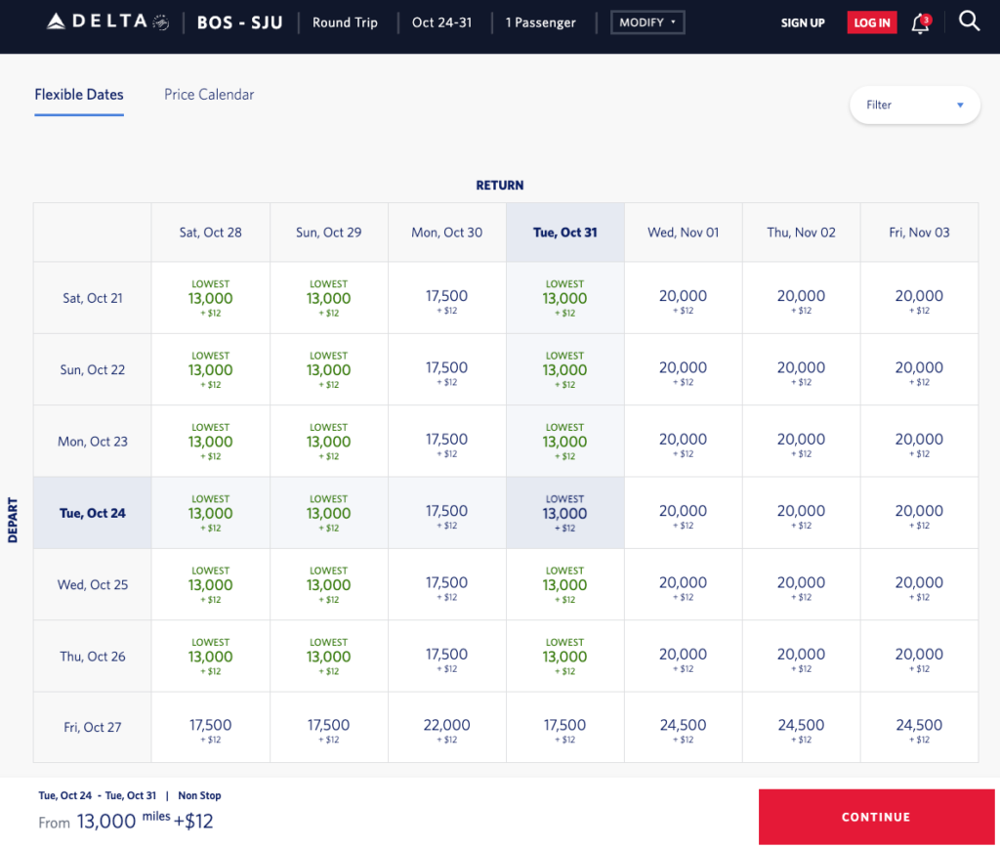This screenshot has width=1000, height=849.
Task: Select Tue Oct 24 to Tue Oct 31 fare
Action: pos(564,513)
